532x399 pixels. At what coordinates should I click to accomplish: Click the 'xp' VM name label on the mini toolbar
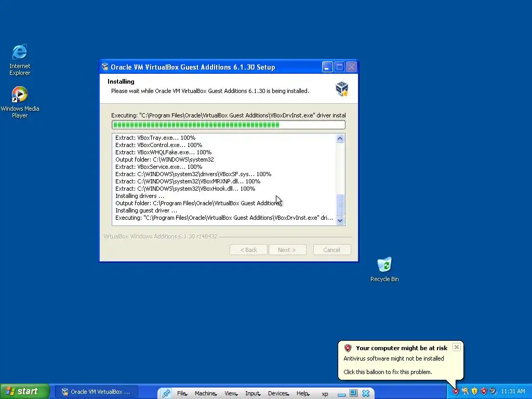tap(325, 394)
